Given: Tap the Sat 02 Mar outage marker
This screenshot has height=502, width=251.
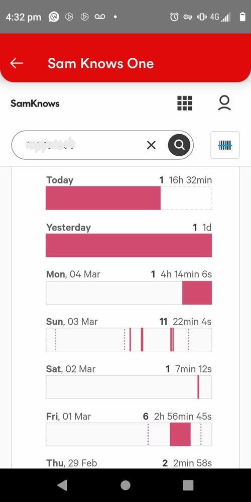Looking at the screenshot, I should click(x=198, y=387).
